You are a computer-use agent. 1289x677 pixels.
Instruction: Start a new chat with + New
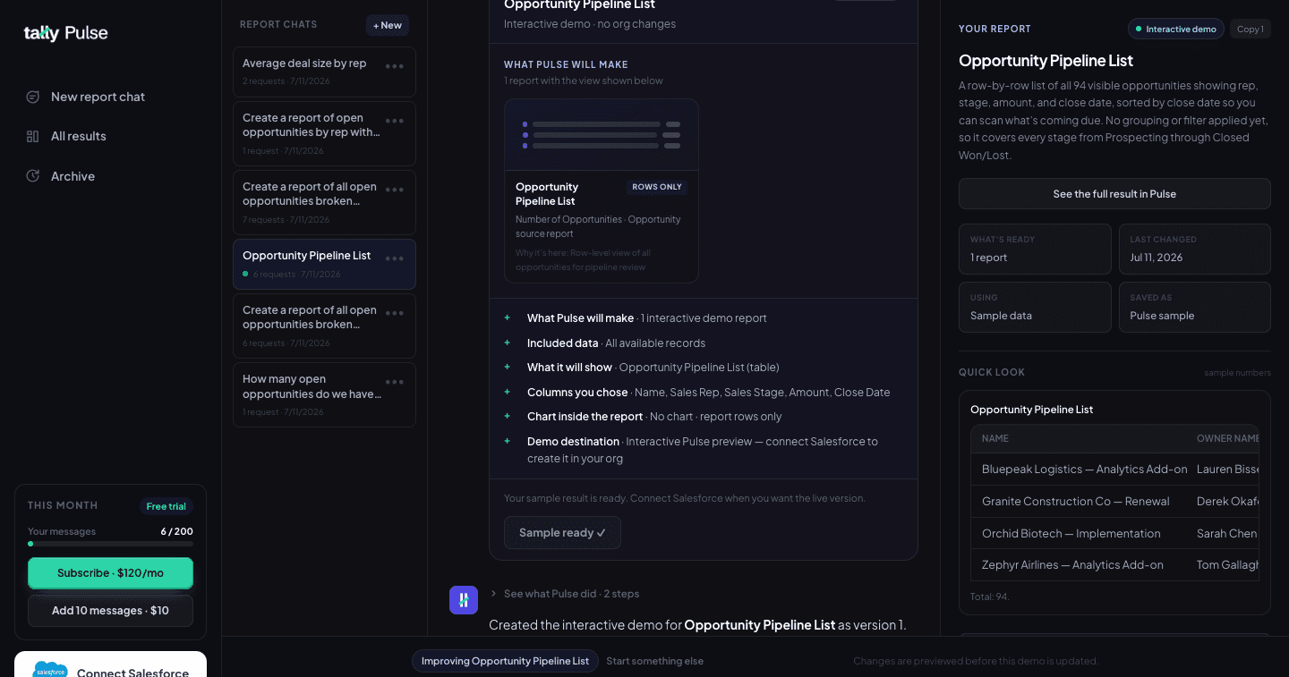pyautogui.click(x=388, y=25)
